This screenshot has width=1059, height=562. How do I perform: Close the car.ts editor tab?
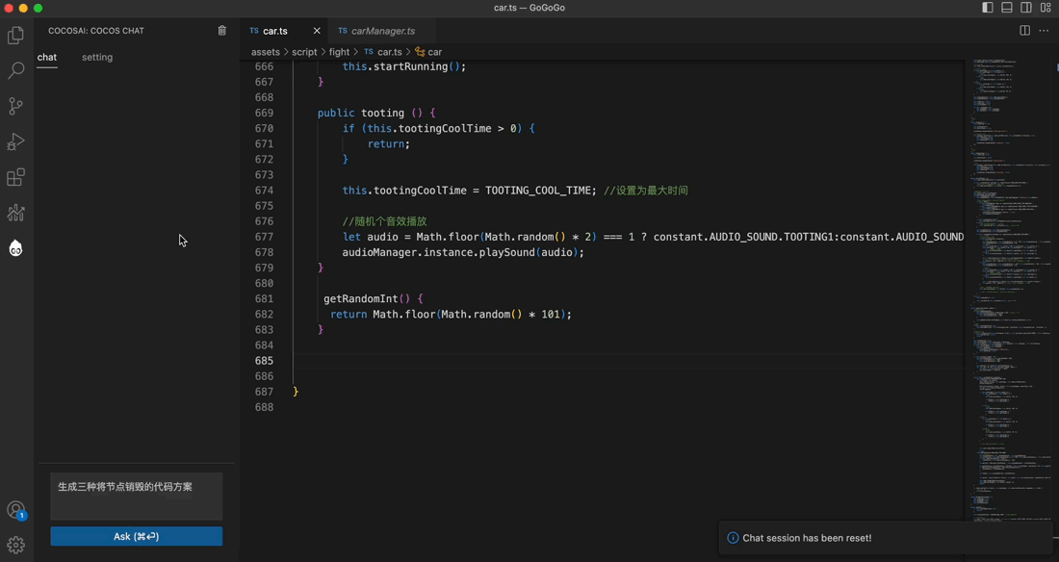pos(317,31)
